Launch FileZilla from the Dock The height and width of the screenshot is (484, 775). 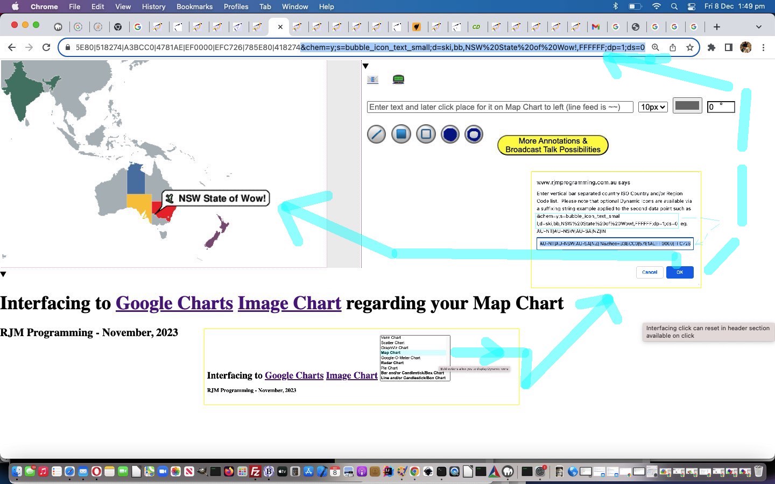pos(255,472)
